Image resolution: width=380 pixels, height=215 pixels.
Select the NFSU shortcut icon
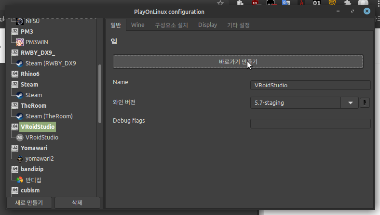coord(20,21)
